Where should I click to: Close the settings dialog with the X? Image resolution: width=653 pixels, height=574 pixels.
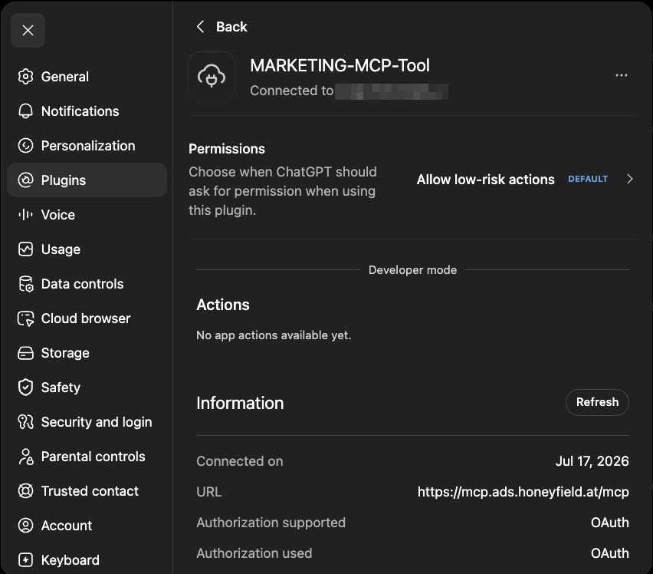pyautogui.click(x=28, y=30)
